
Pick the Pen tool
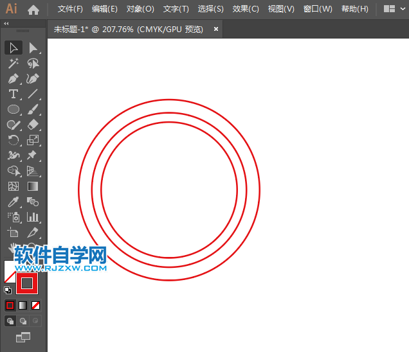point(14,78)
